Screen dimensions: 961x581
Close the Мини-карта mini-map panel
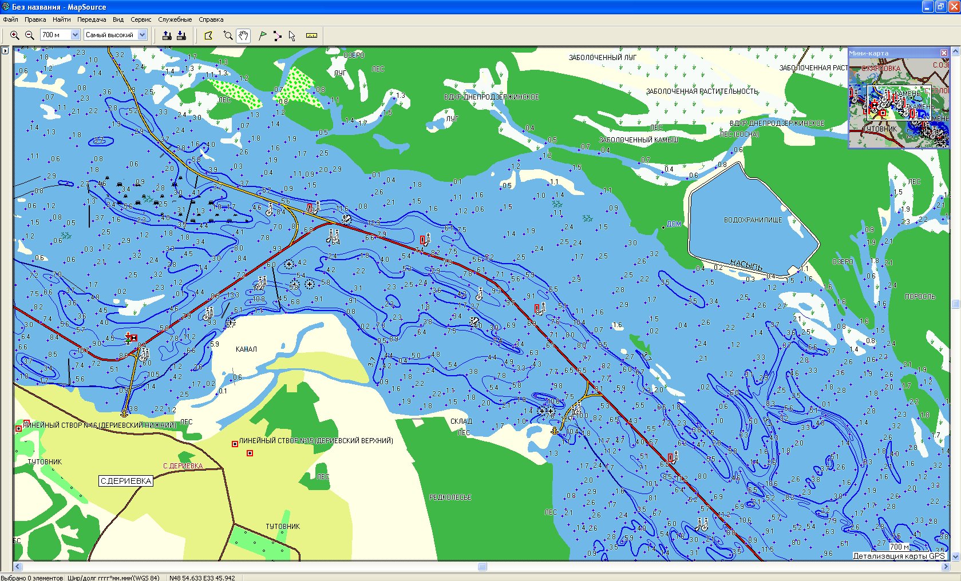[944, 53]
